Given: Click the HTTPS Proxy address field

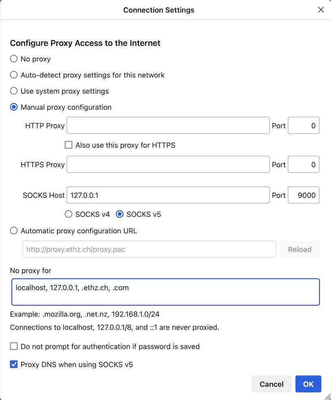Looking at the screenshot, I should pyautogui.click(x=168, y=165).
